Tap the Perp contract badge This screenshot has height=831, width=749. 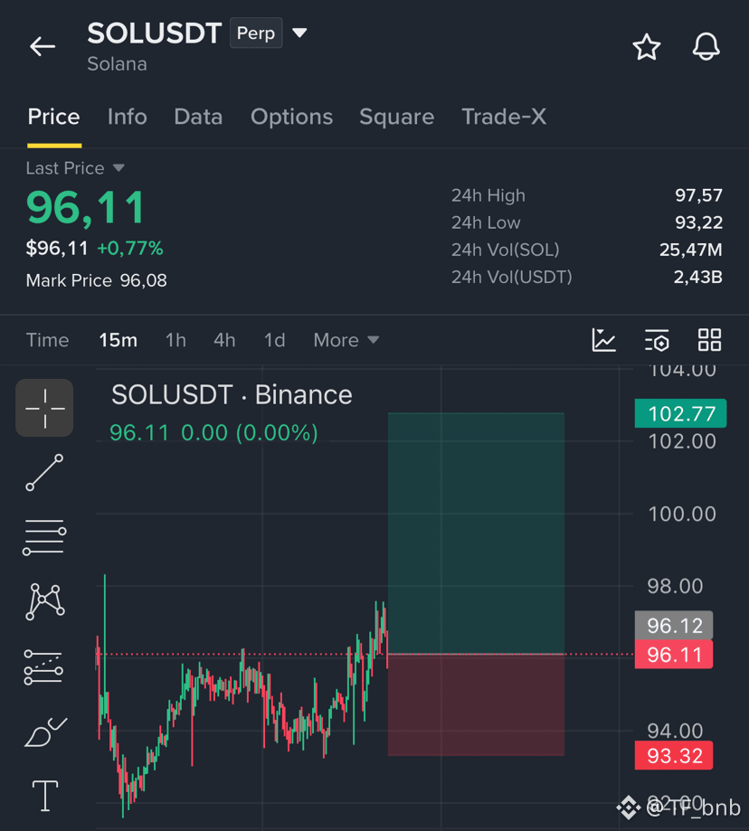[256, 33]
